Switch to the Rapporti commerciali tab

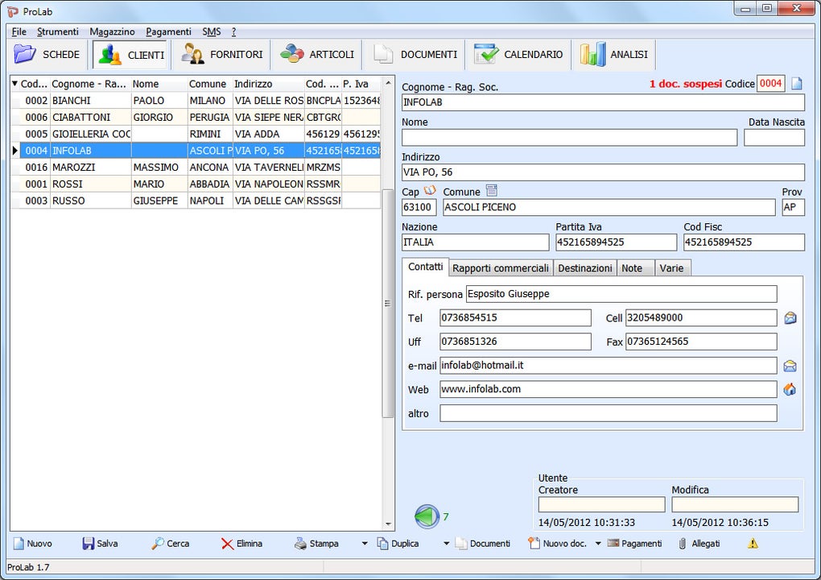500,268
